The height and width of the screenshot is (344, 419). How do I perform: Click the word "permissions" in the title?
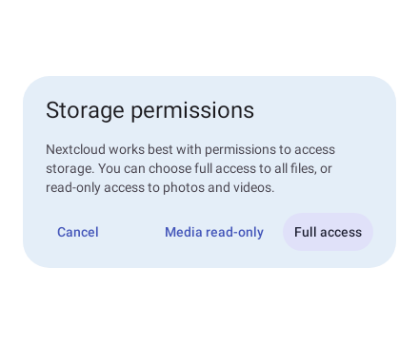(x=192, y=111)
